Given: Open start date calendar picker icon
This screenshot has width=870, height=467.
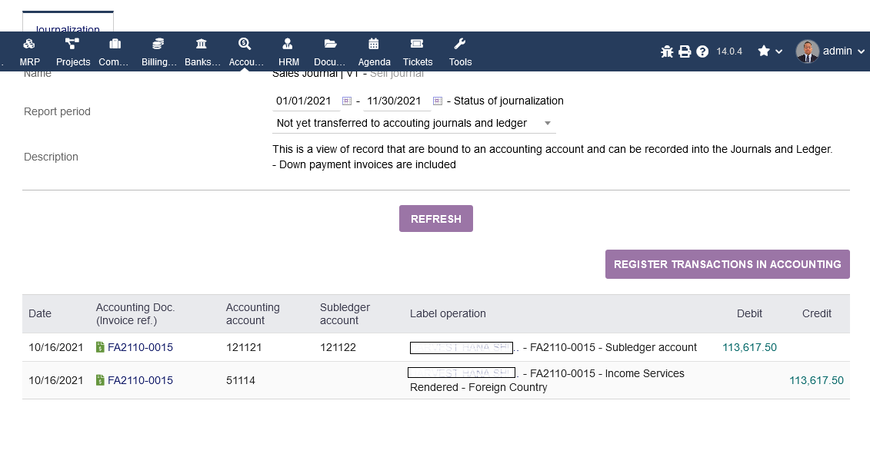Looking at the screenshot, I should 347,101.
